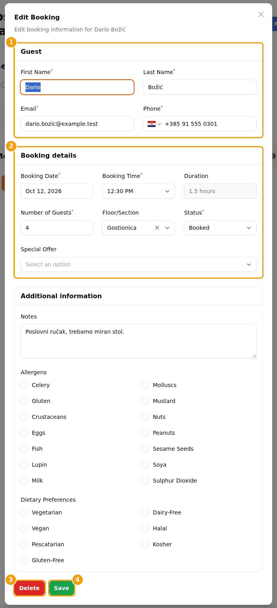Open the Booking Date picker field
Viewport: 277px width, 608px height.
(x=57, y=191)
